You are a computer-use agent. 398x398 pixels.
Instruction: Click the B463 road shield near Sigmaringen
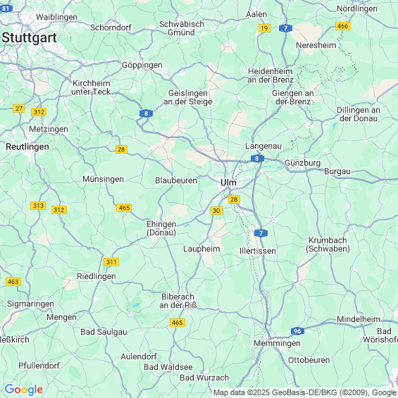click(13, 282)
